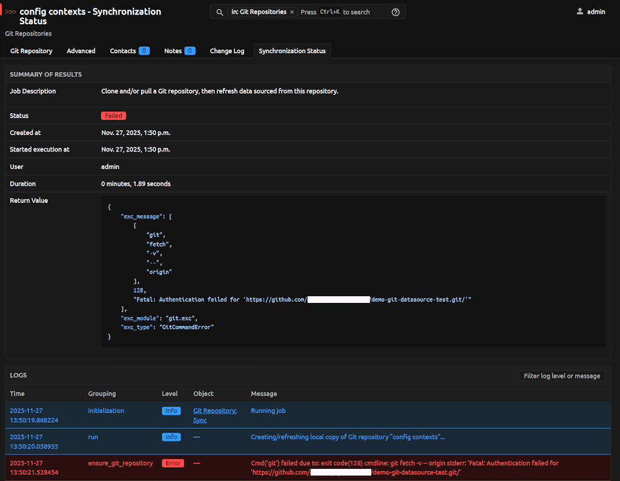Viewport: 620px width, 481px height.
Task: Open the Advanced tab
Action: (x=81, y=51)
